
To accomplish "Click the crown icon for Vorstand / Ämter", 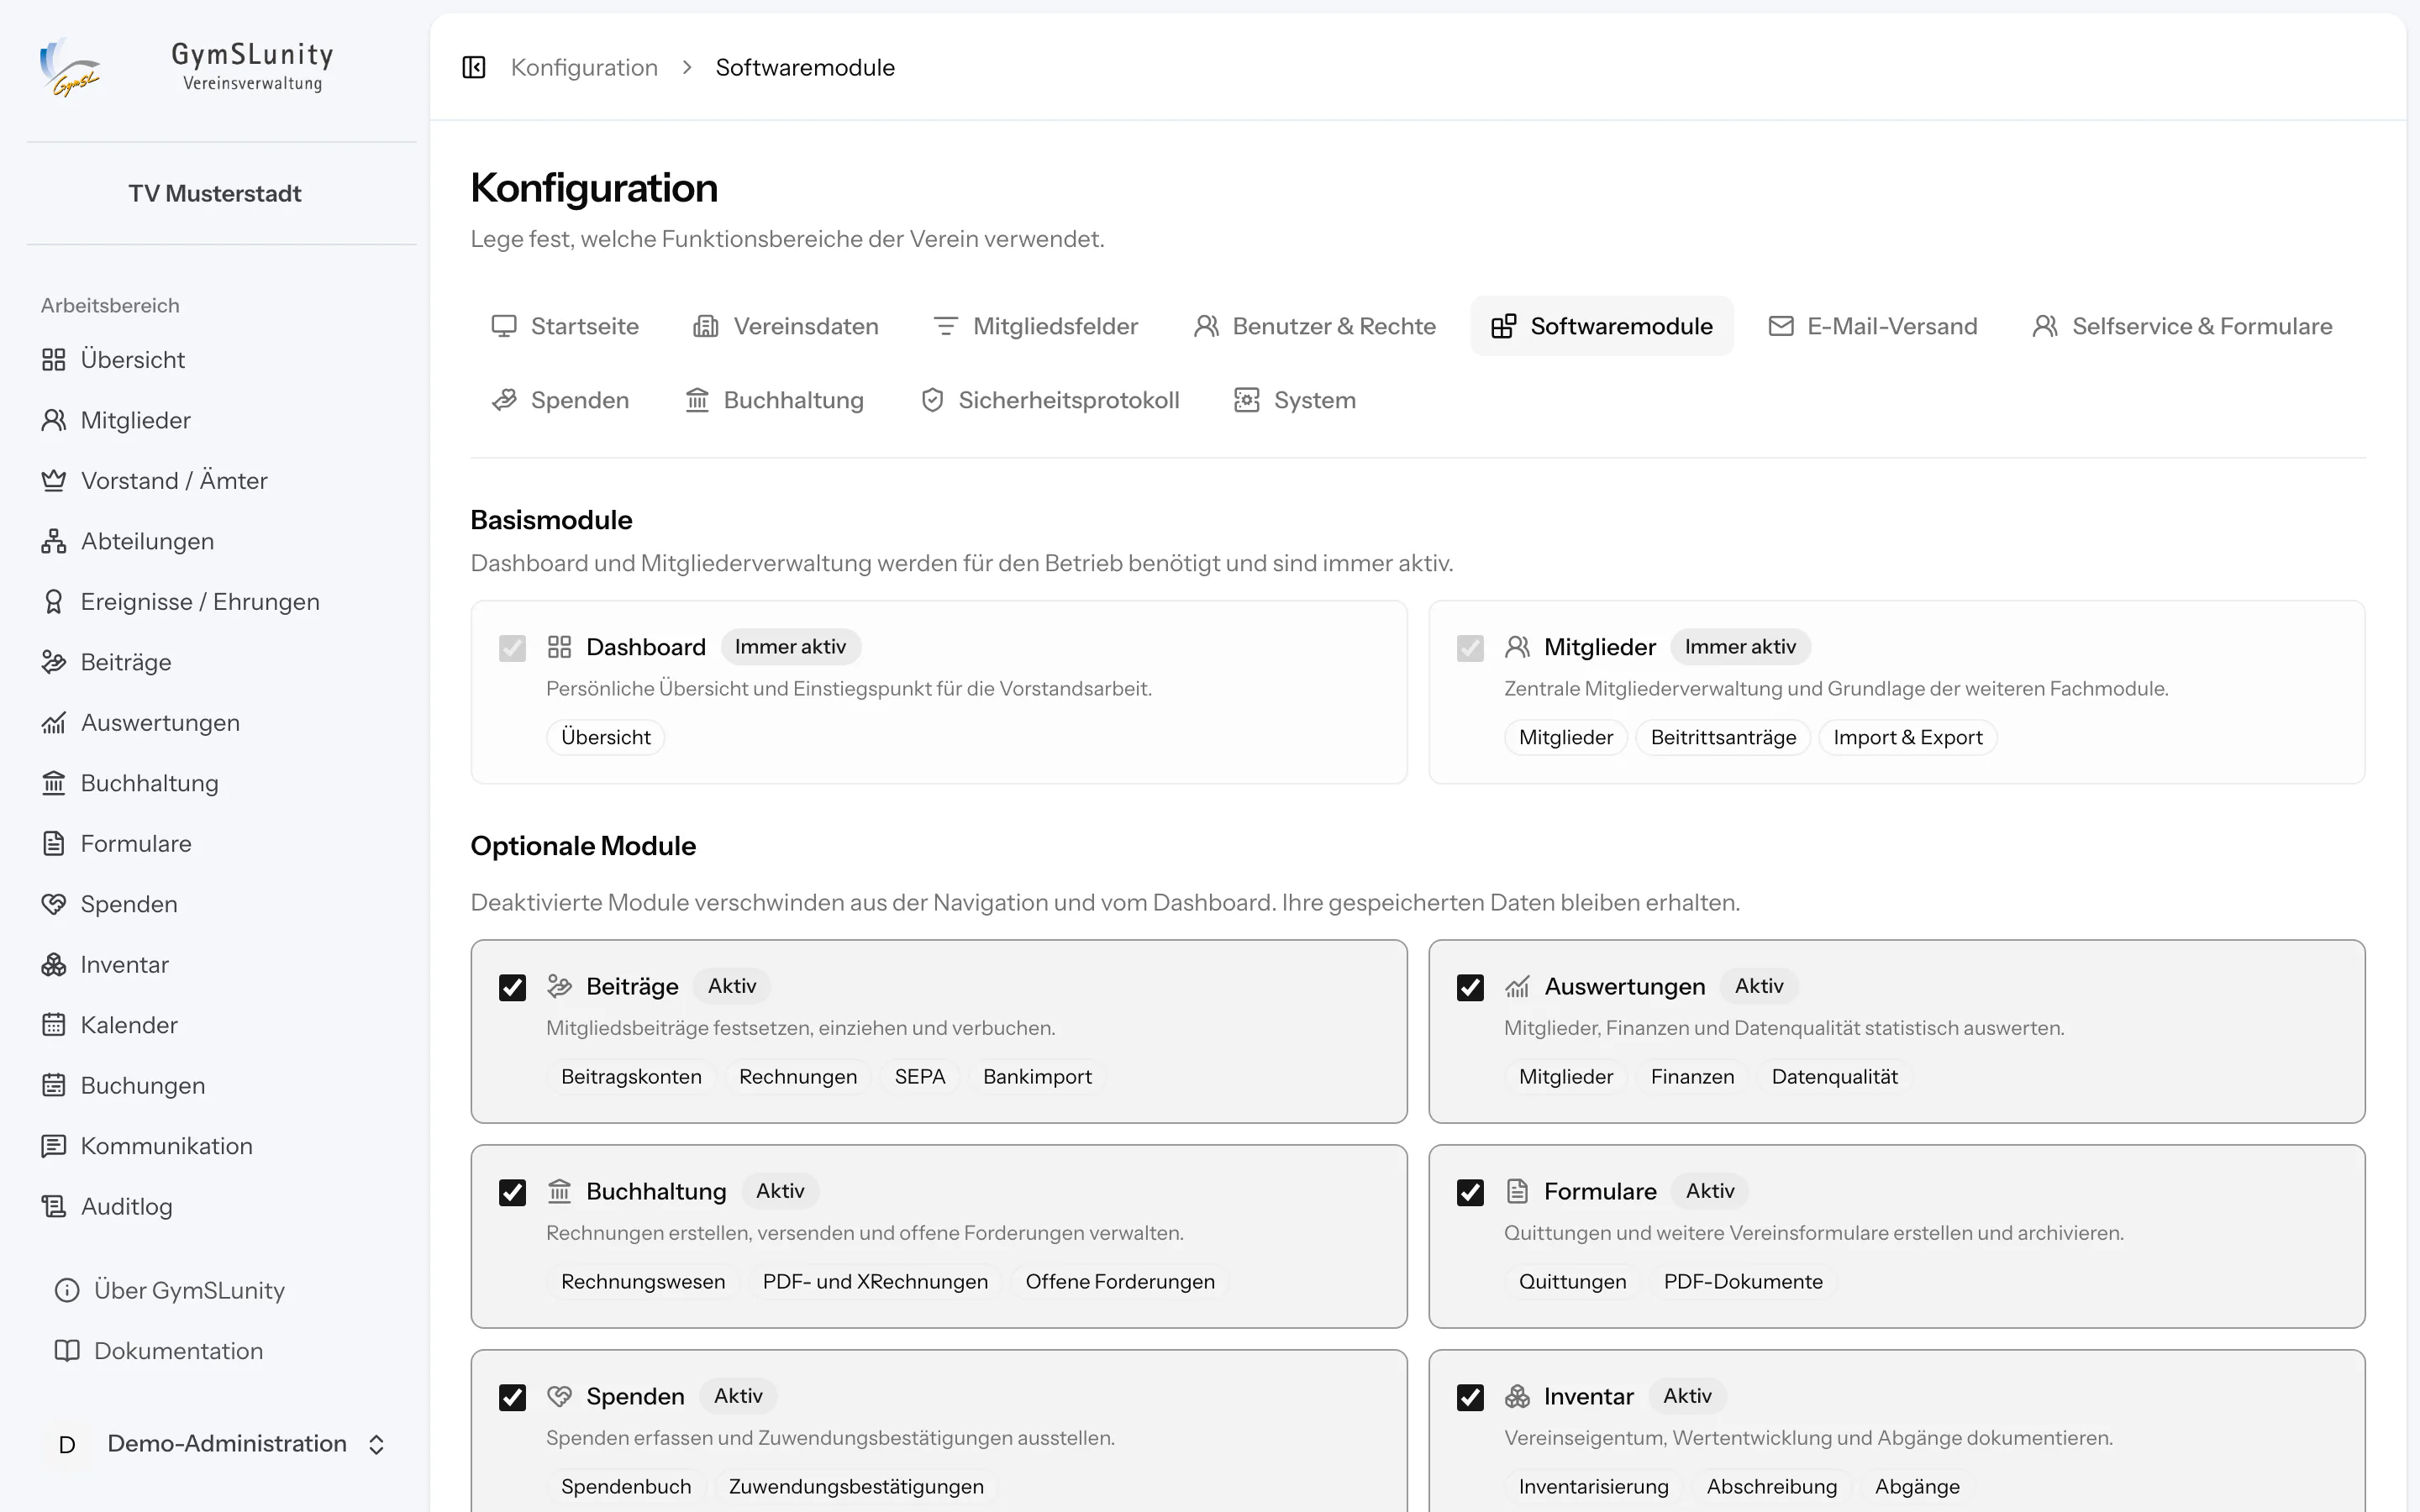I will point(54,481).
